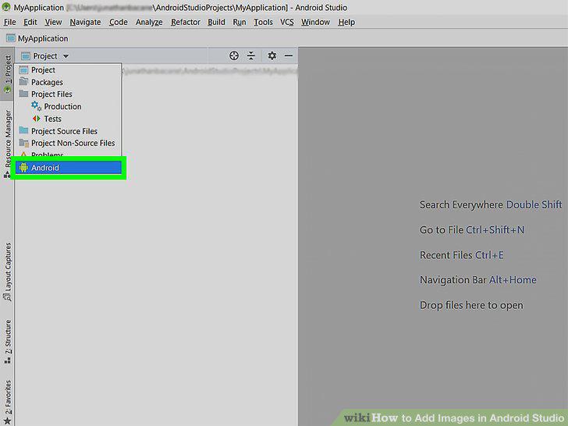Hide the Project panel with minus icon

coord(289,56)
